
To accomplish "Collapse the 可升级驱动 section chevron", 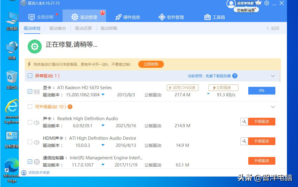I will (x=273, y=107).
